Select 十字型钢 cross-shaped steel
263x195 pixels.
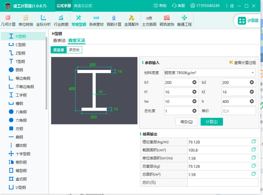[x=23, y=154]
